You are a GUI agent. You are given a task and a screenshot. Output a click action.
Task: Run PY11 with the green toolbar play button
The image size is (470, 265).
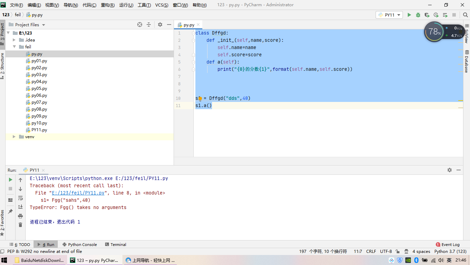coord(409,15)
